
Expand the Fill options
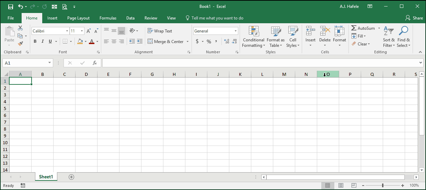(x=359, y=36)
